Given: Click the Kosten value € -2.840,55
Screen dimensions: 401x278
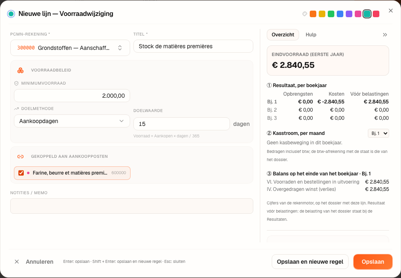Looking at the screenshot, I should click(331, 102).
